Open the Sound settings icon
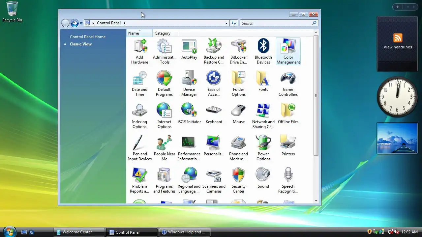This screenshot has width=422, height=237. tap(263, 178)
